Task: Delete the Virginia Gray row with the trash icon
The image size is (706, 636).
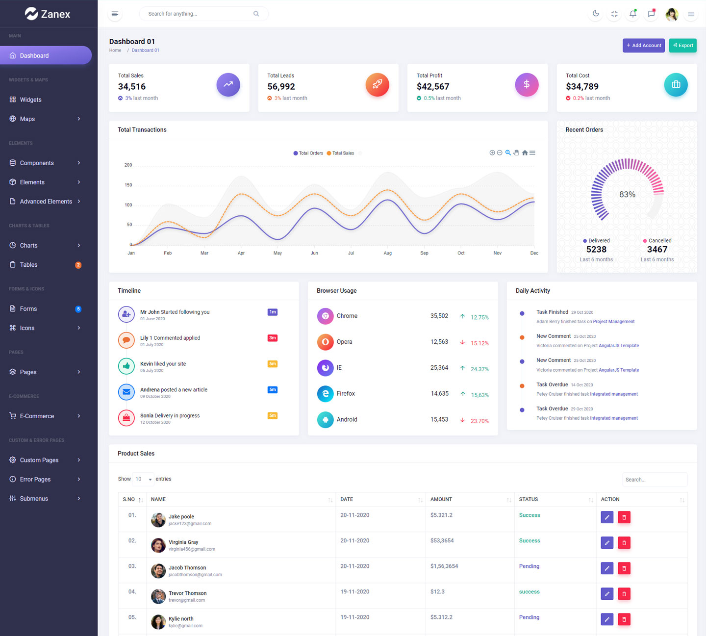Action: [624, 543]
